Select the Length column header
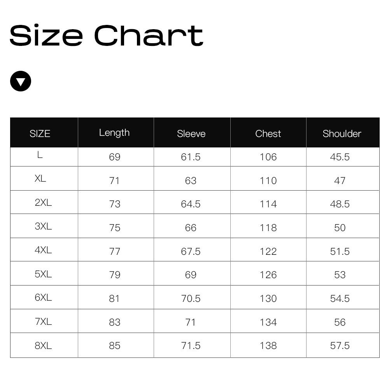 click(114, 133)
